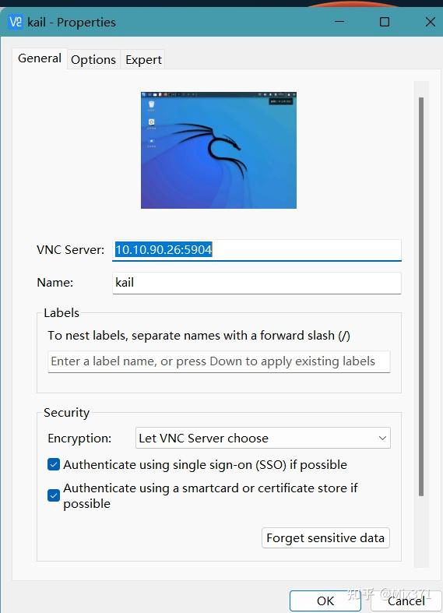
Task: Click the Kali desktop preview thumbnail
Action: point(218,150)
